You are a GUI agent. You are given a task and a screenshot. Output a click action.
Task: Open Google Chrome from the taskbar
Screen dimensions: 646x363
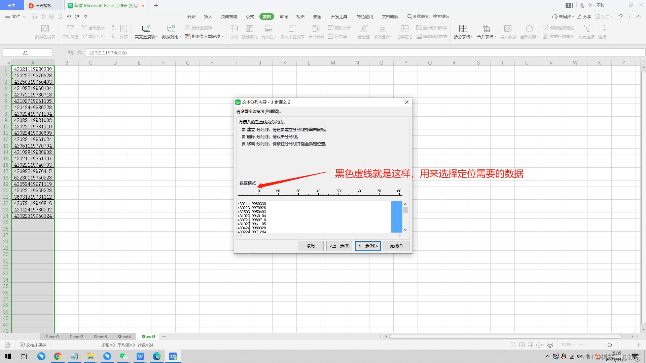coord(58,356)
